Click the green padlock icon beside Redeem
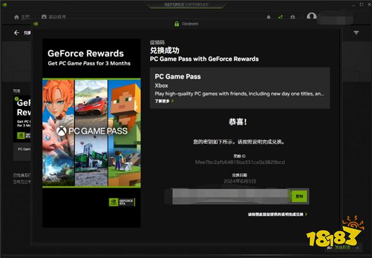The height and width of the screenshot is (258, 372). click(177, 24)
